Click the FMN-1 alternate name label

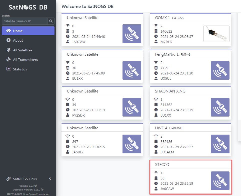[185, 55]
